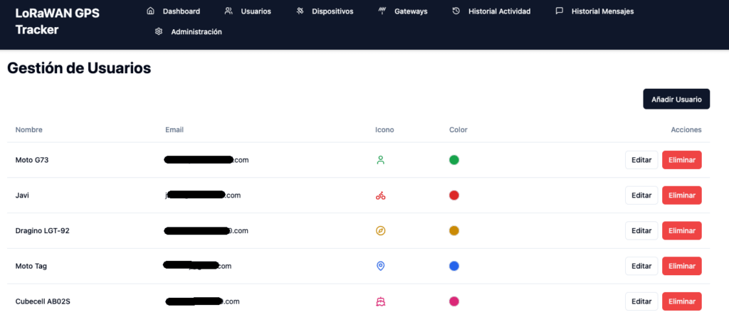Click the pink icon for Cubecell AB02S

coord(380,301)
